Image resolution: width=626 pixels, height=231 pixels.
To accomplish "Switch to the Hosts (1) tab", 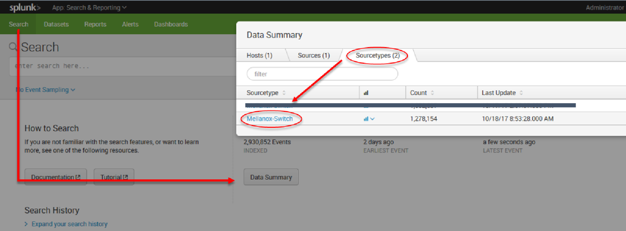I will point(259,55).
